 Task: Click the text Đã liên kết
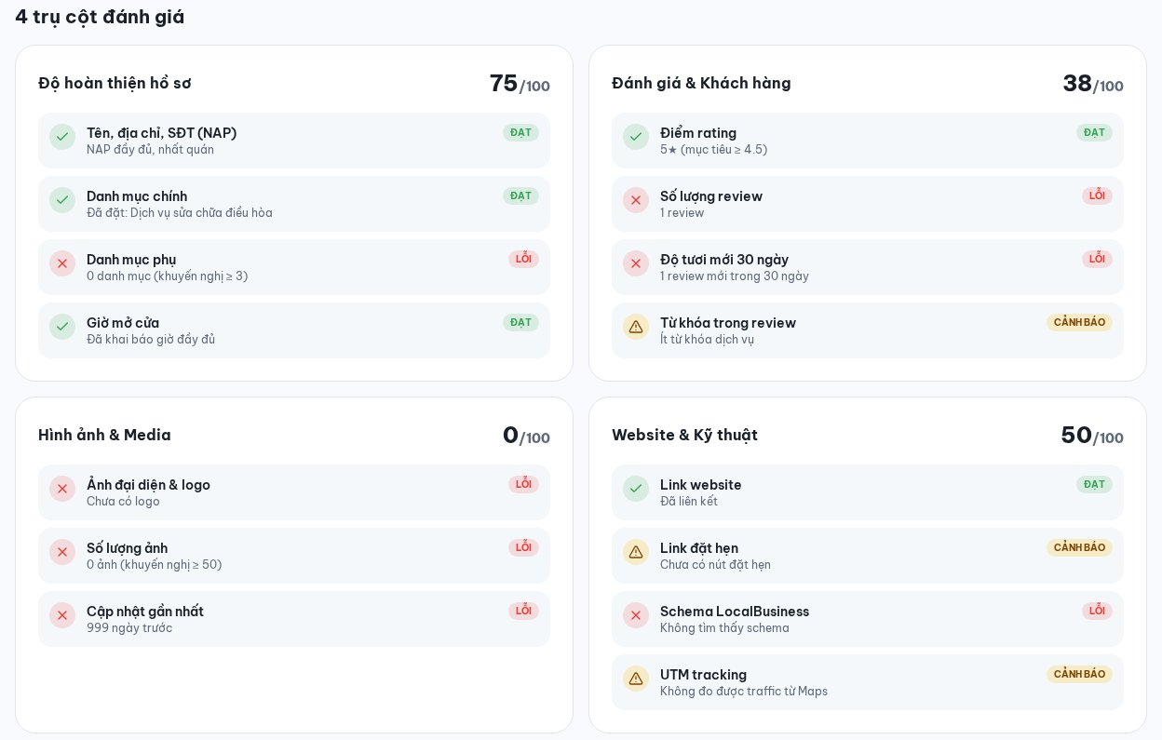pyautogui.click(x=689, y=502)
